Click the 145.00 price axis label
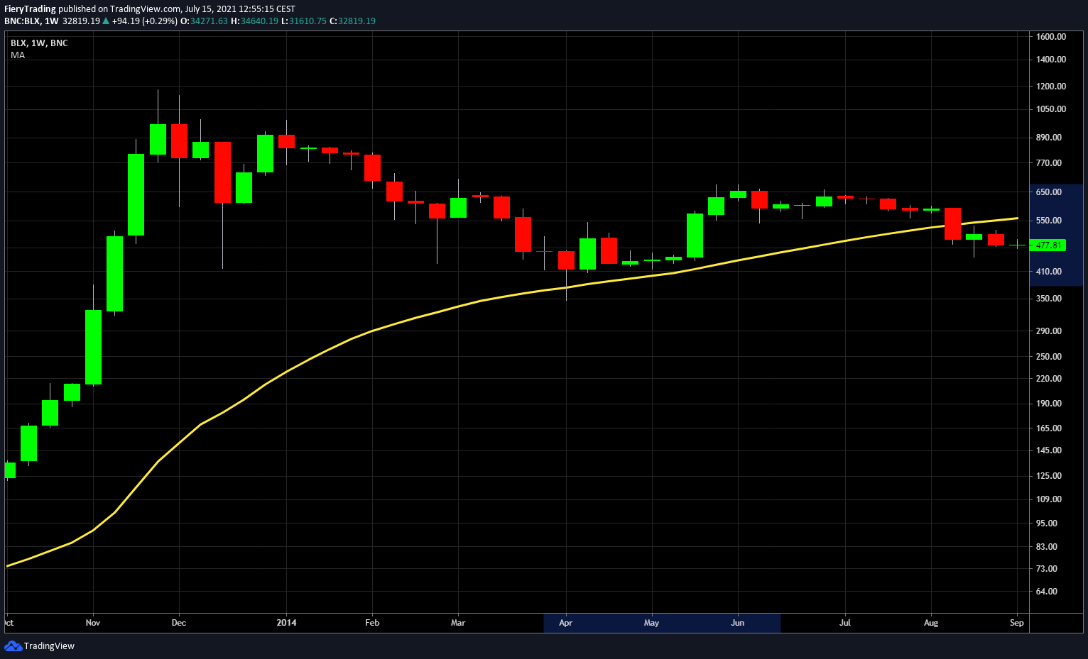 click(x=1049, y=450)
